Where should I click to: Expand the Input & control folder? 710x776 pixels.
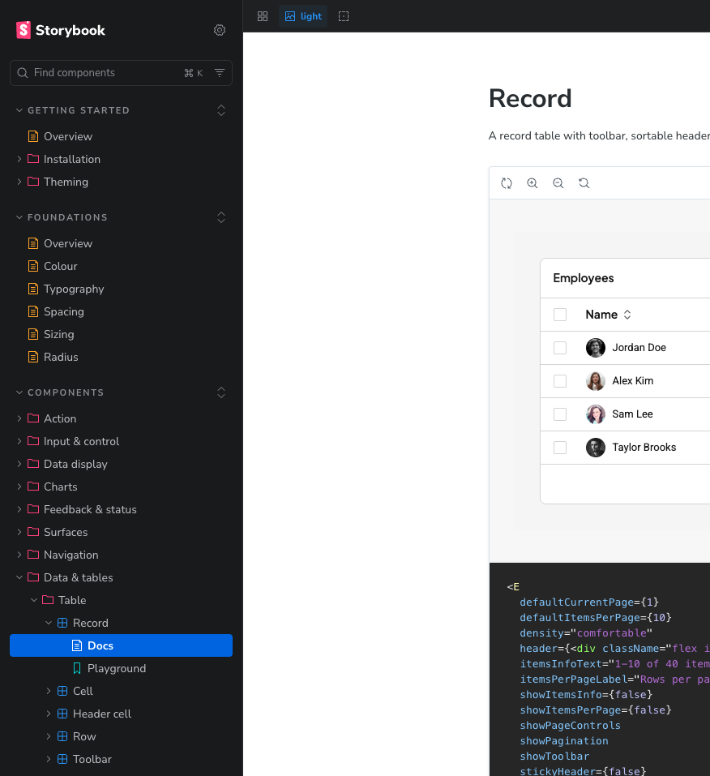coord(19,441)
